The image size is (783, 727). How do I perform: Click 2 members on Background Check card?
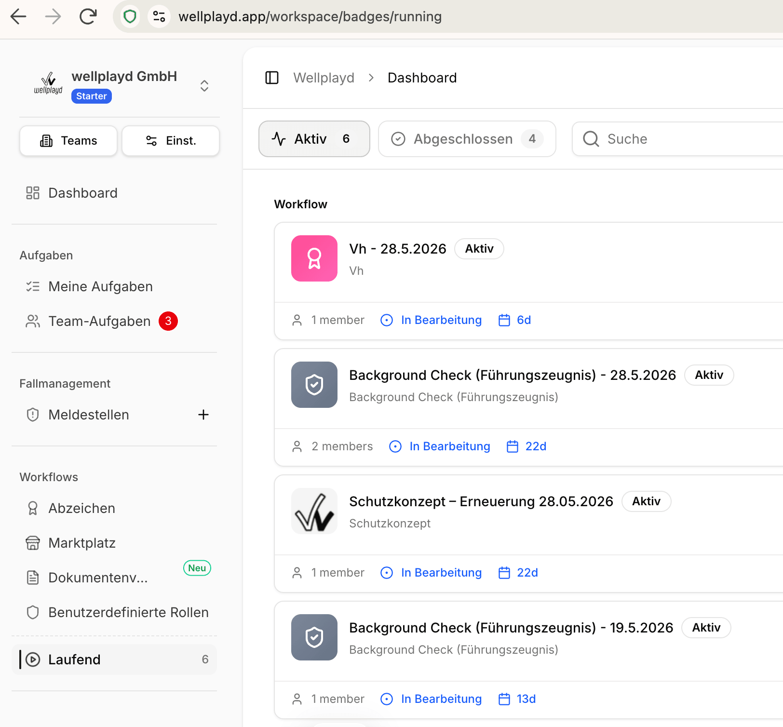coord(333,446)
